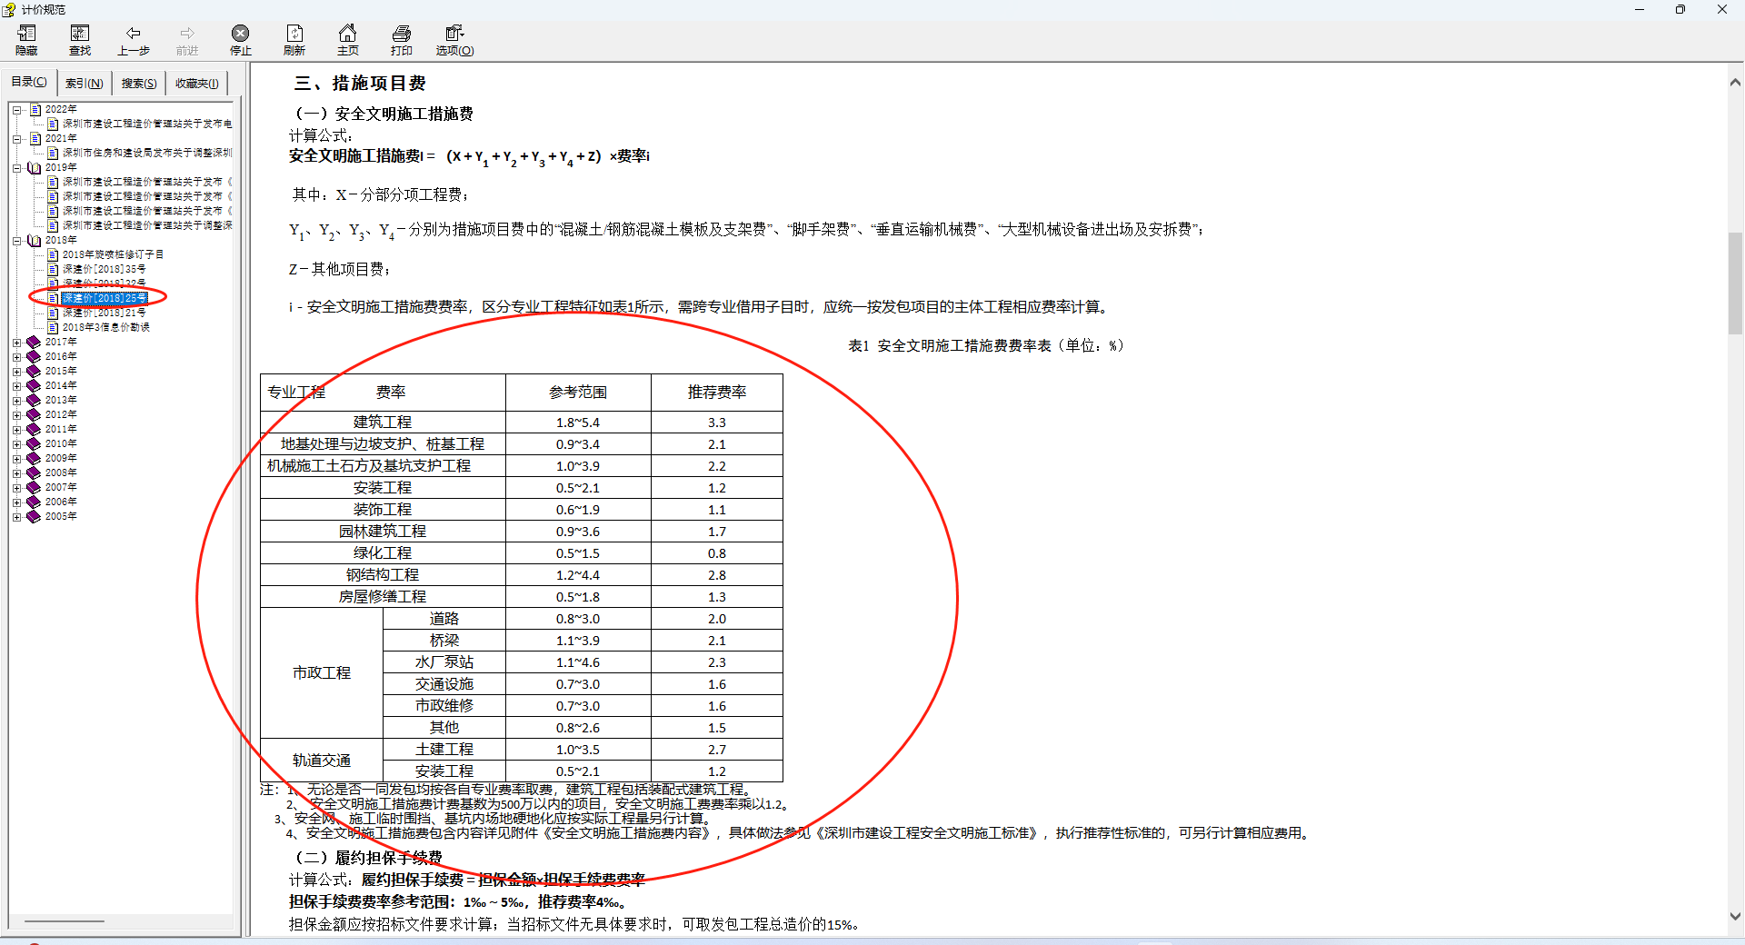This screenshot has width=1745, height=945.
Task: Click the 房屋修缮工程 row label
Action: click(383, 597)
